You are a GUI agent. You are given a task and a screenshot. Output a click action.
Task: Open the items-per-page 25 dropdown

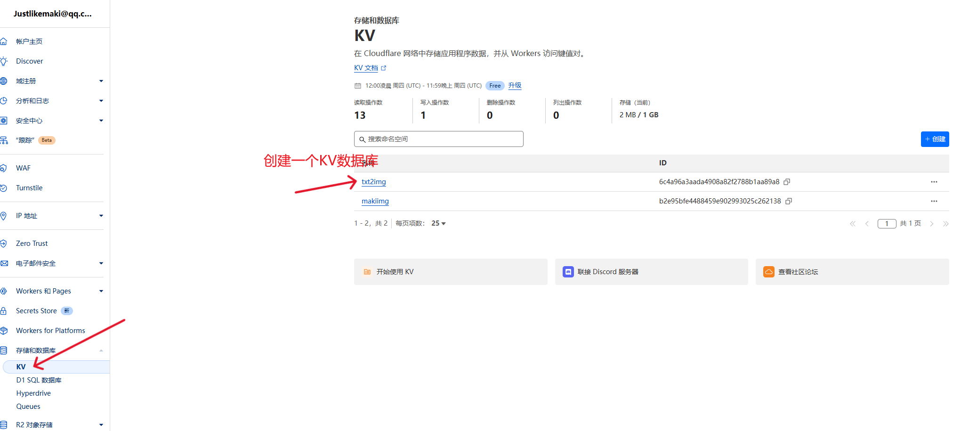tap(438, 223)
